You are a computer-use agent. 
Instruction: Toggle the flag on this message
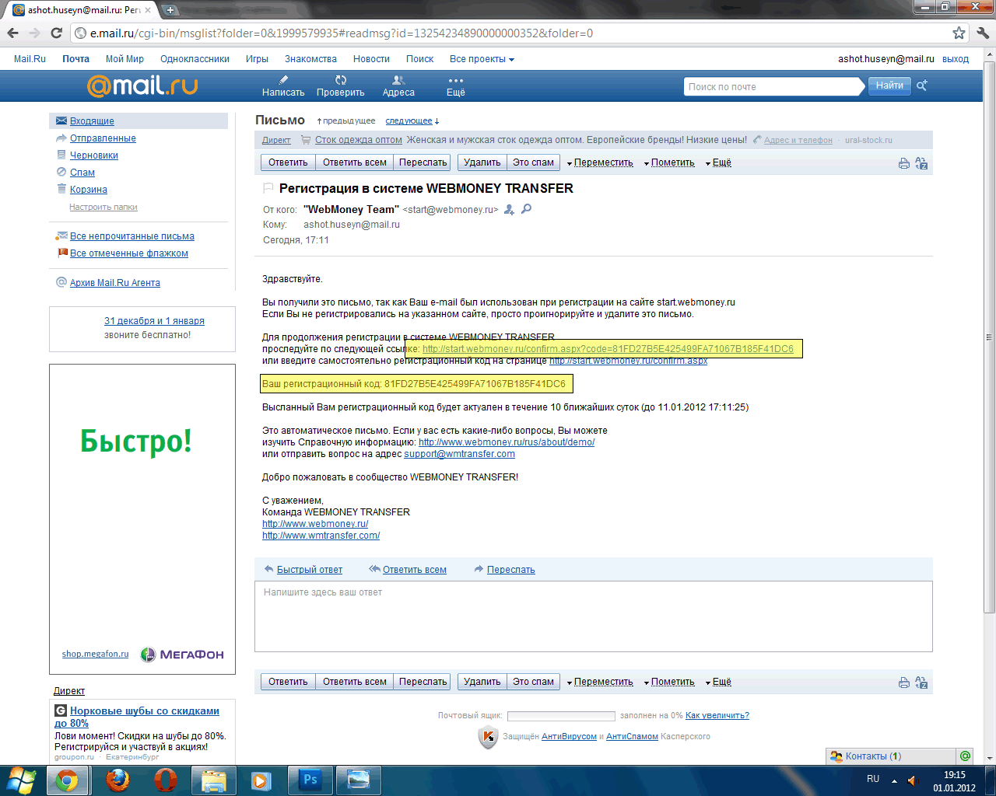(268, 188)
